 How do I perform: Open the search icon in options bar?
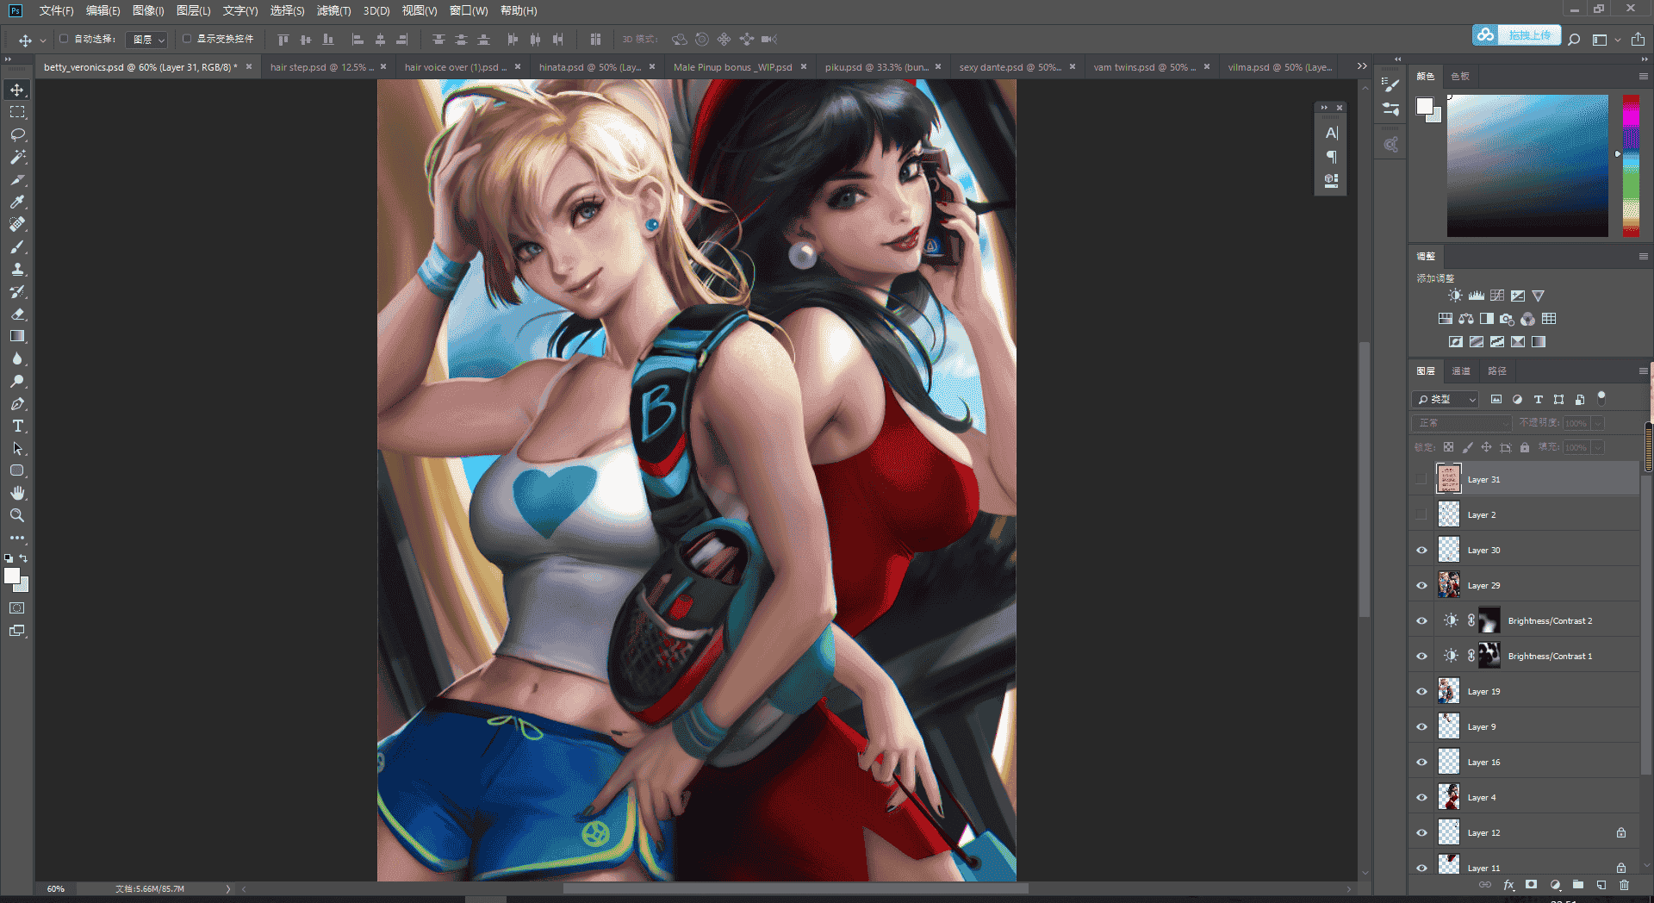pyautogui.click(x=1574, y=40)
